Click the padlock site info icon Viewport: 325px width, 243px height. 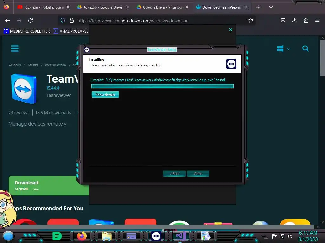(72, 20)
